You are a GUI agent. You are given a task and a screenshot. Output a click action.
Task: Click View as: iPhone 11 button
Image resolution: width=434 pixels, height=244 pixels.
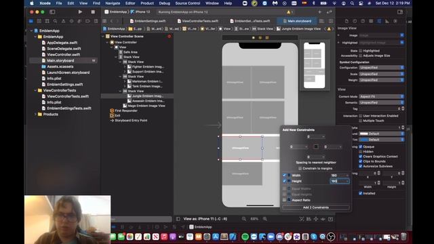205,219
